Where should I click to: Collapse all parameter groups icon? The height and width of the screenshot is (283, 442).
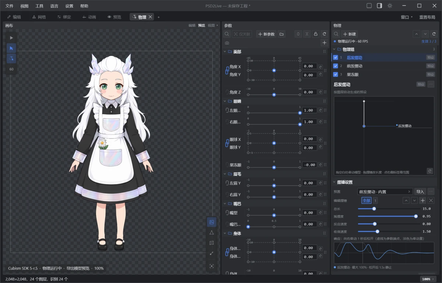307,34
